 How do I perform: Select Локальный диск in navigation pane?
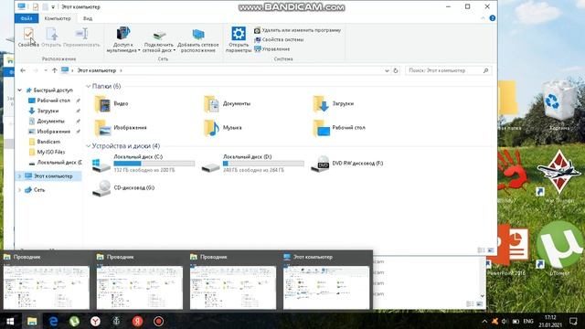58,163
